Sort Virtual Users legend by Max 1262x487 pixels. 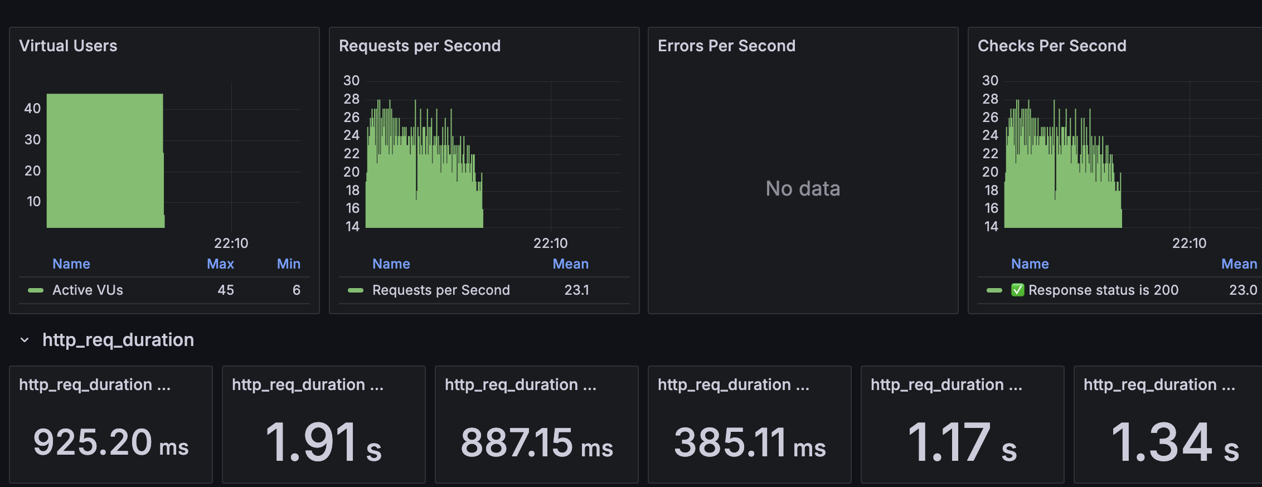(x=220, y=264)
